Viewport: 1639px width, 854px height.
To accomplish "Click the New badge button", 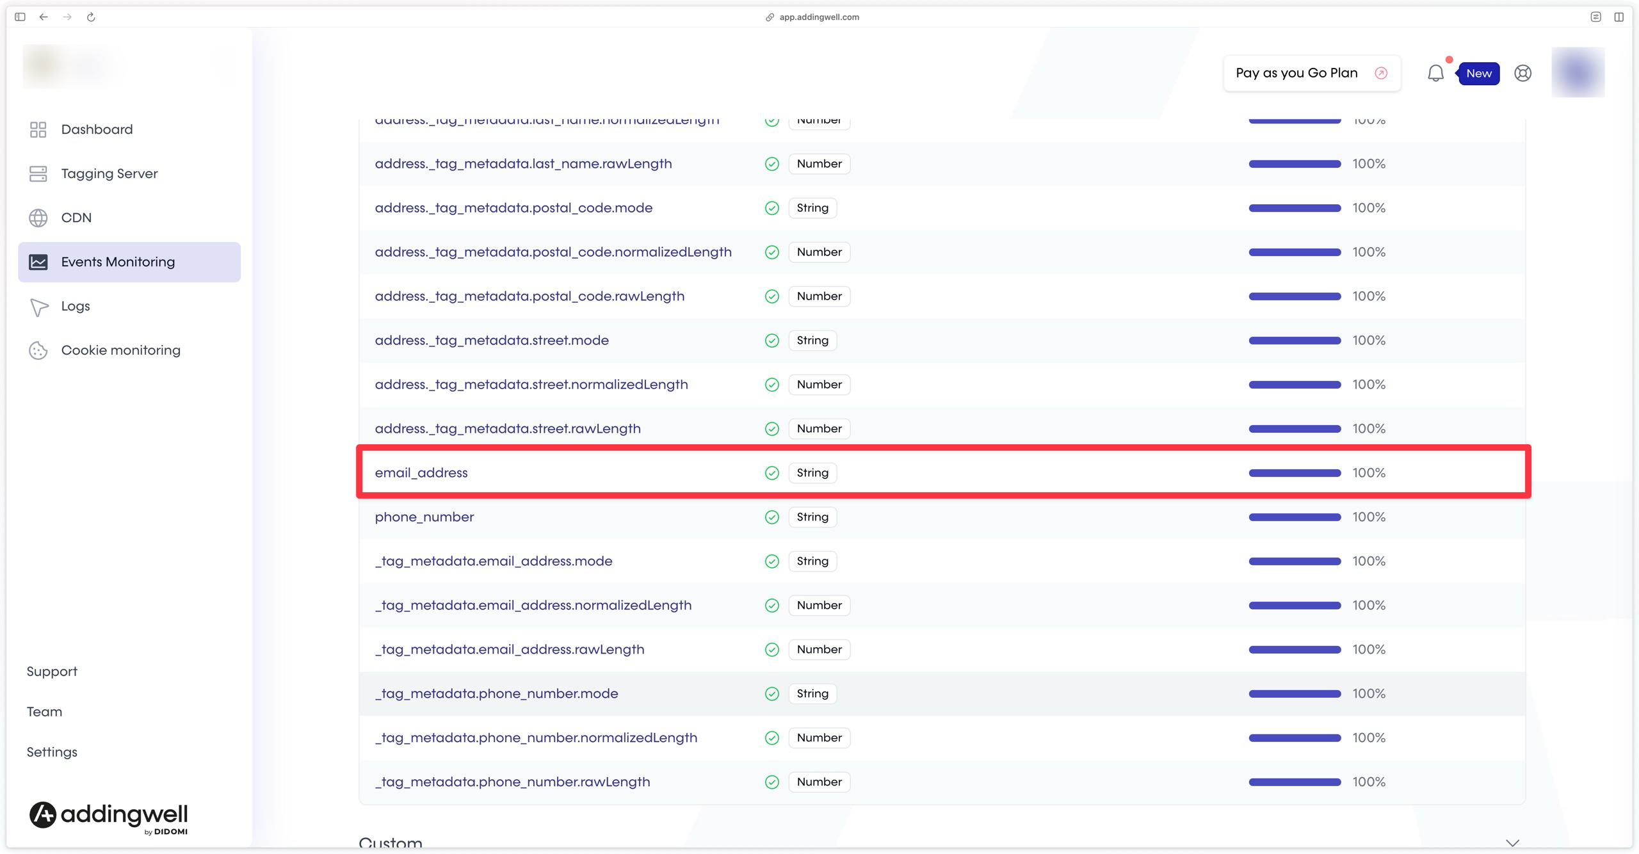I will click(x=1478, y=74).
